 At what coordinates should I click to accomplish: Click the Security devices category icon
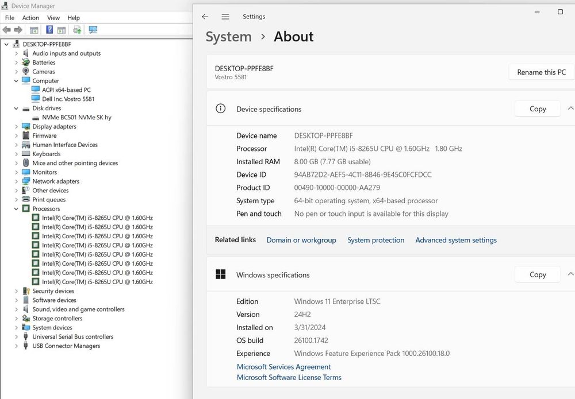[26, 291]
